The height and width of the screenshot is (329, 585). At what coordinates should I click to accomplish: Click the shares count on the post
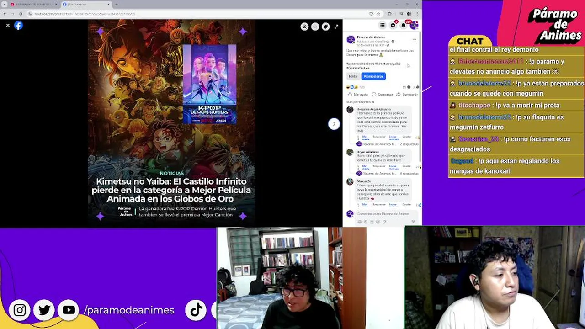[x=415, y=87]
